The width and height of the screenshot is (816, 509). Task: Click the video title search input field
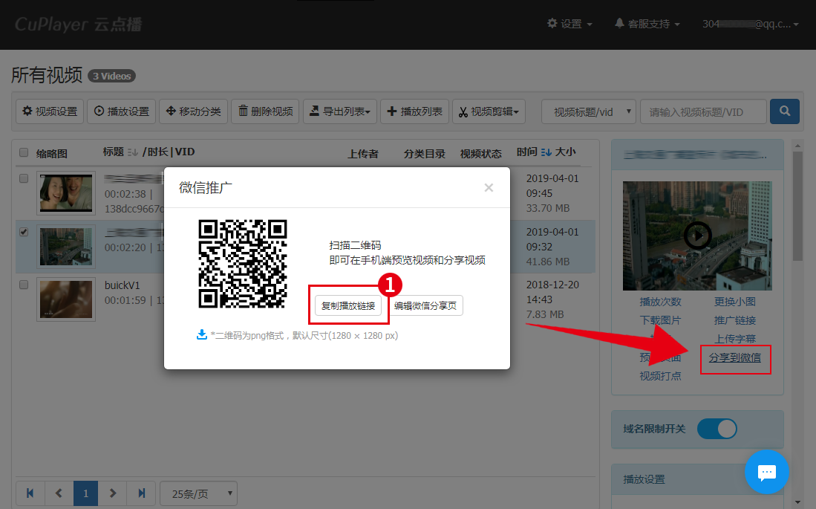[x=702, y=111]
